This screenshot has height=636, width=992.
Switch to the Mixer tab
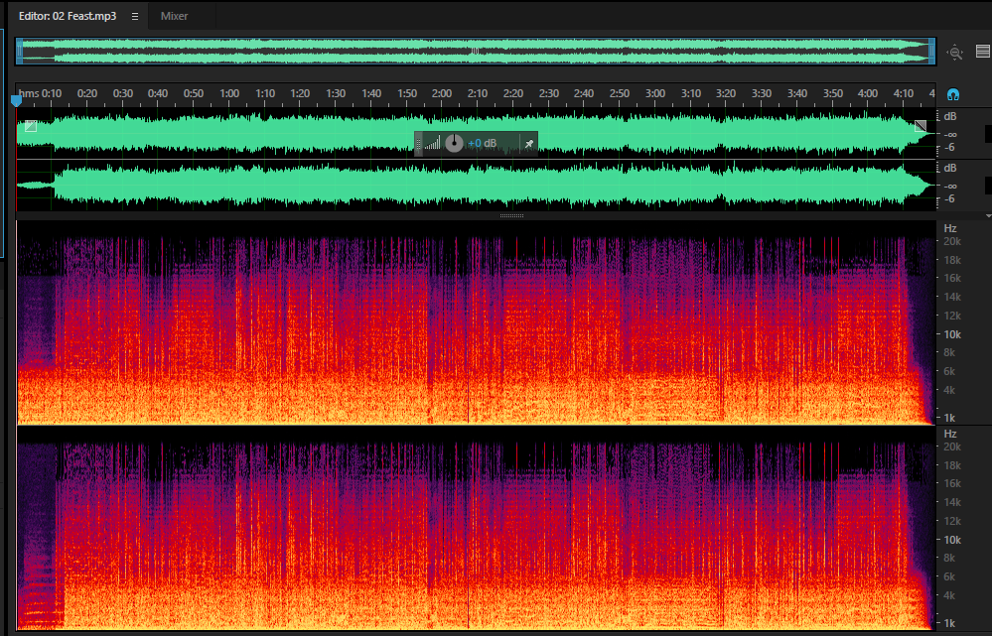(174, 17)
